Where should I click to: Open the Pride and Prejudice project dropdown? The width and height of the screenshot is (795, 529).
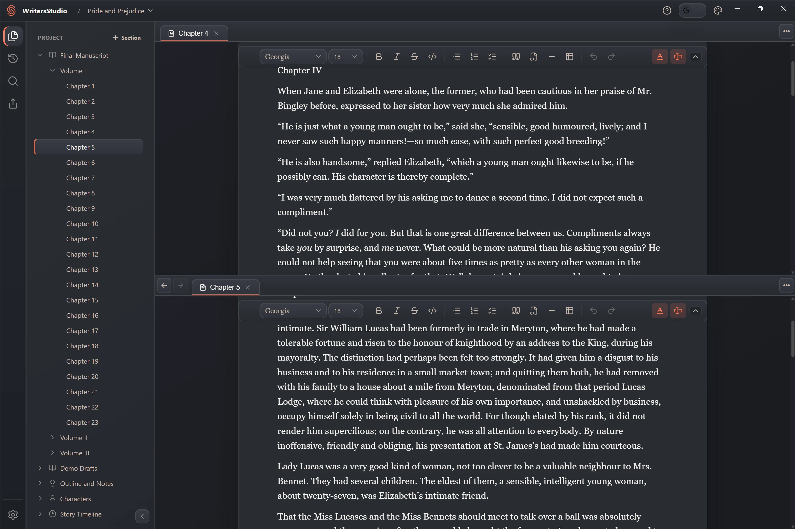[120, 11]
